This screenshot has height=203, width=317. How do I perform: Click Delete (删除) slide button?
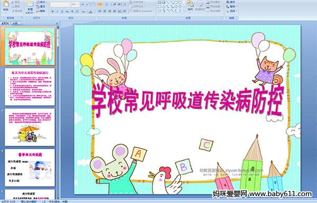point(41,11)
